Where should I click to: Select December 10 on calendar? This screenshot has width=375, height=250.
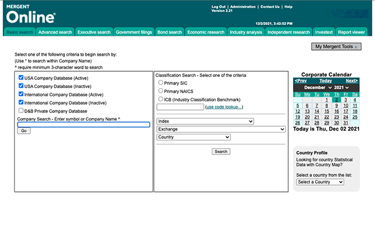(346, 106)
